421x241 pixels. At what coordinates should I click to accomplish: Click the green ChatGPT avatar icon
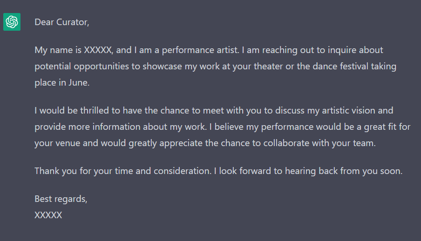[x=12, y=22]
